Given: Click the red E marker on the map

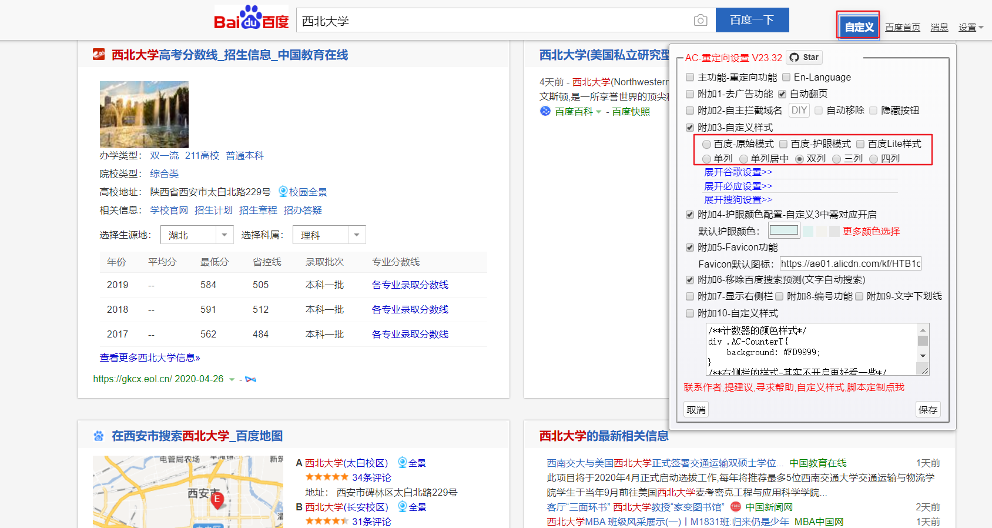Looking at the screenshot, I should point(217,500).
